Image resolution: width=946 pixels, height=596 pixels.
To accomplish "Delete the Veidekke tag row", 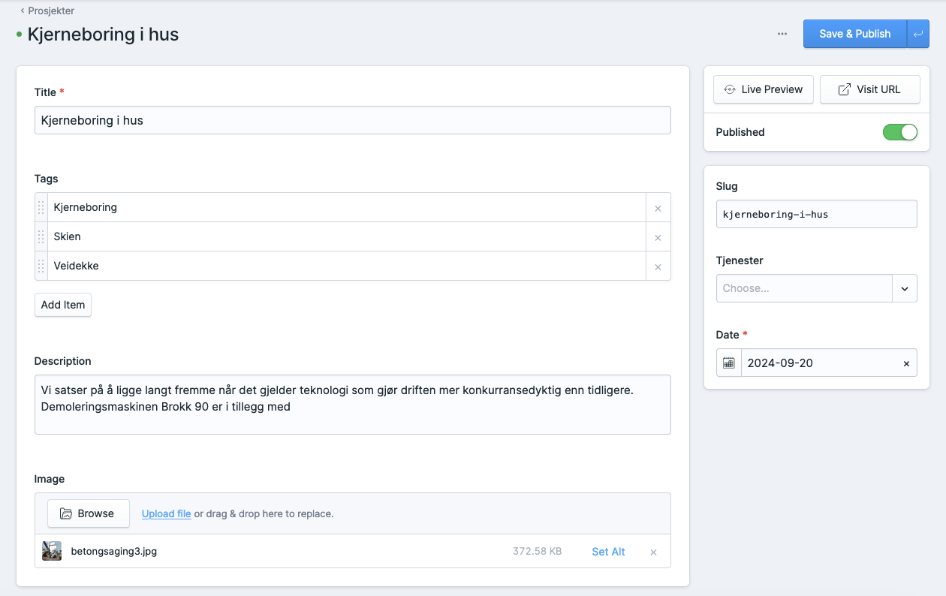I will point(658,266).
